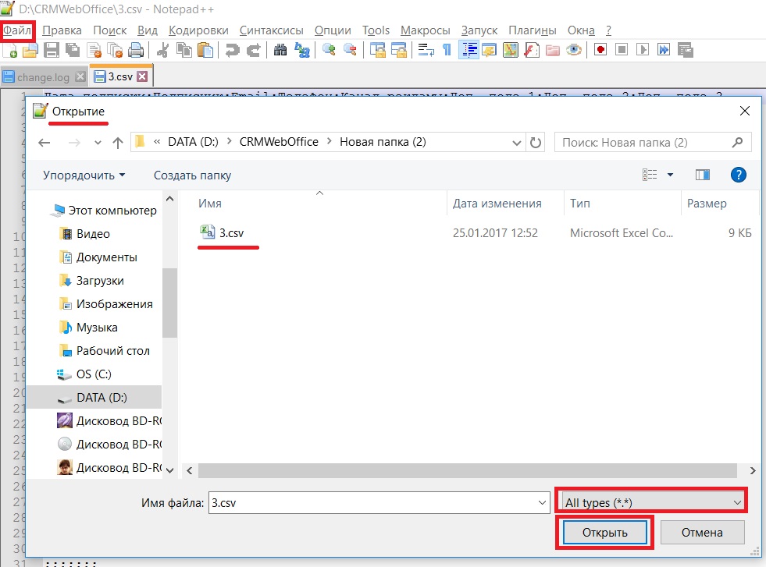Click the Start Recording macro icon
766x567 pixels.
click(x=600, y=50)
